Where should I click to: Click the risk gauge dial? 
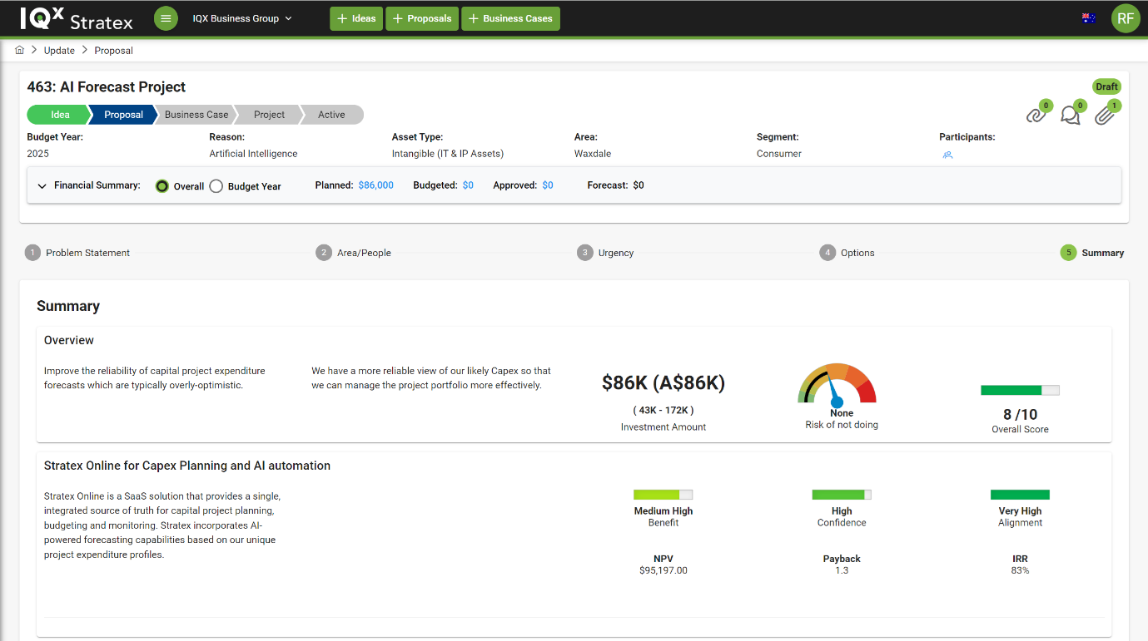click(837, 384)
